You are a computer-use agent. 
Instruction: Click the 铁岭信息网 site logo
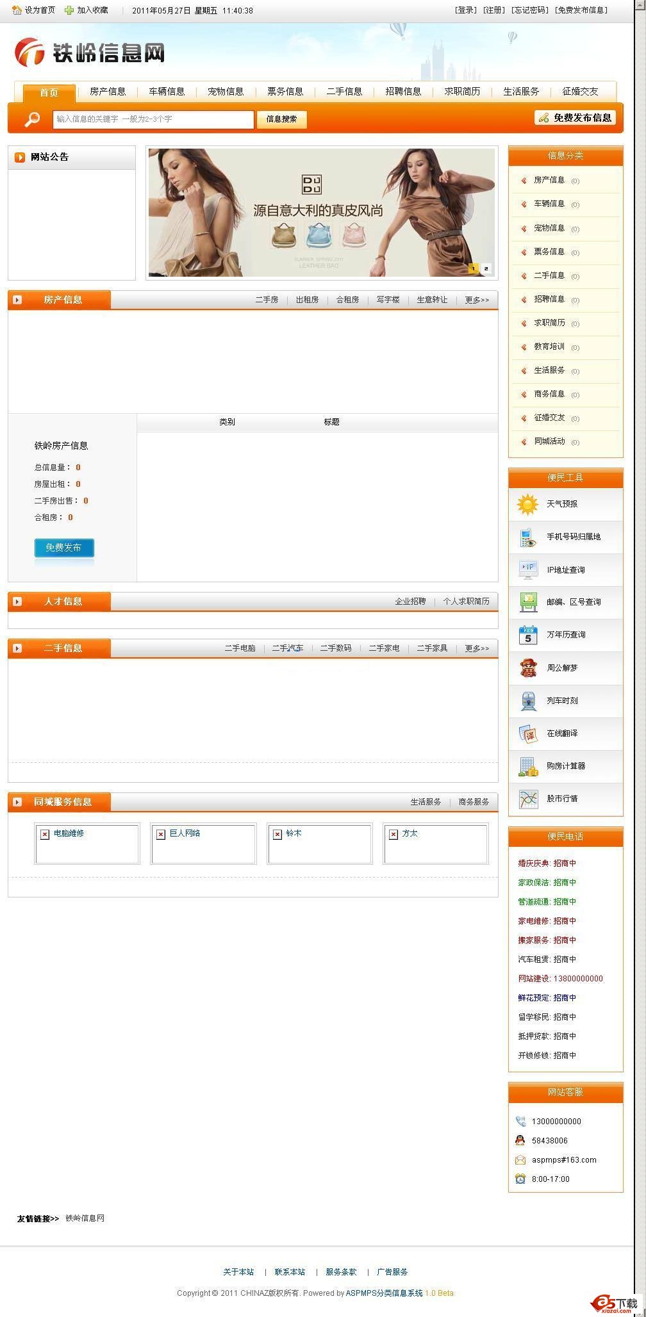click(89, 53)
